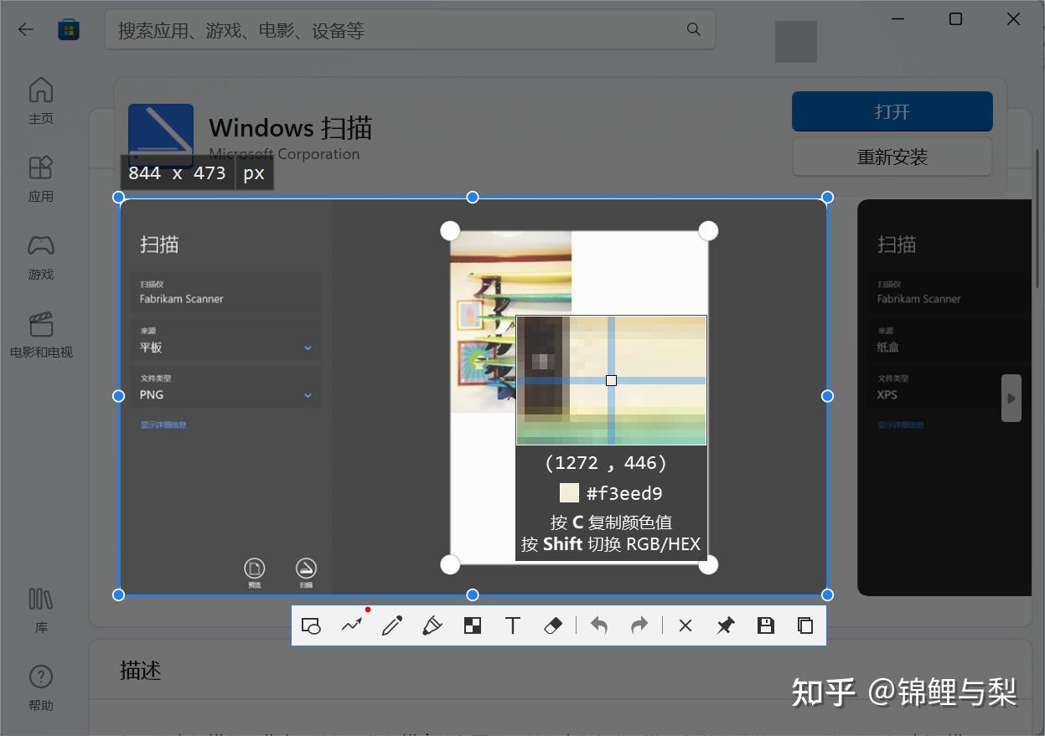Go back in Microsoft Store
The width and height of the screenshot is (1045, 736).
[26, 29]
